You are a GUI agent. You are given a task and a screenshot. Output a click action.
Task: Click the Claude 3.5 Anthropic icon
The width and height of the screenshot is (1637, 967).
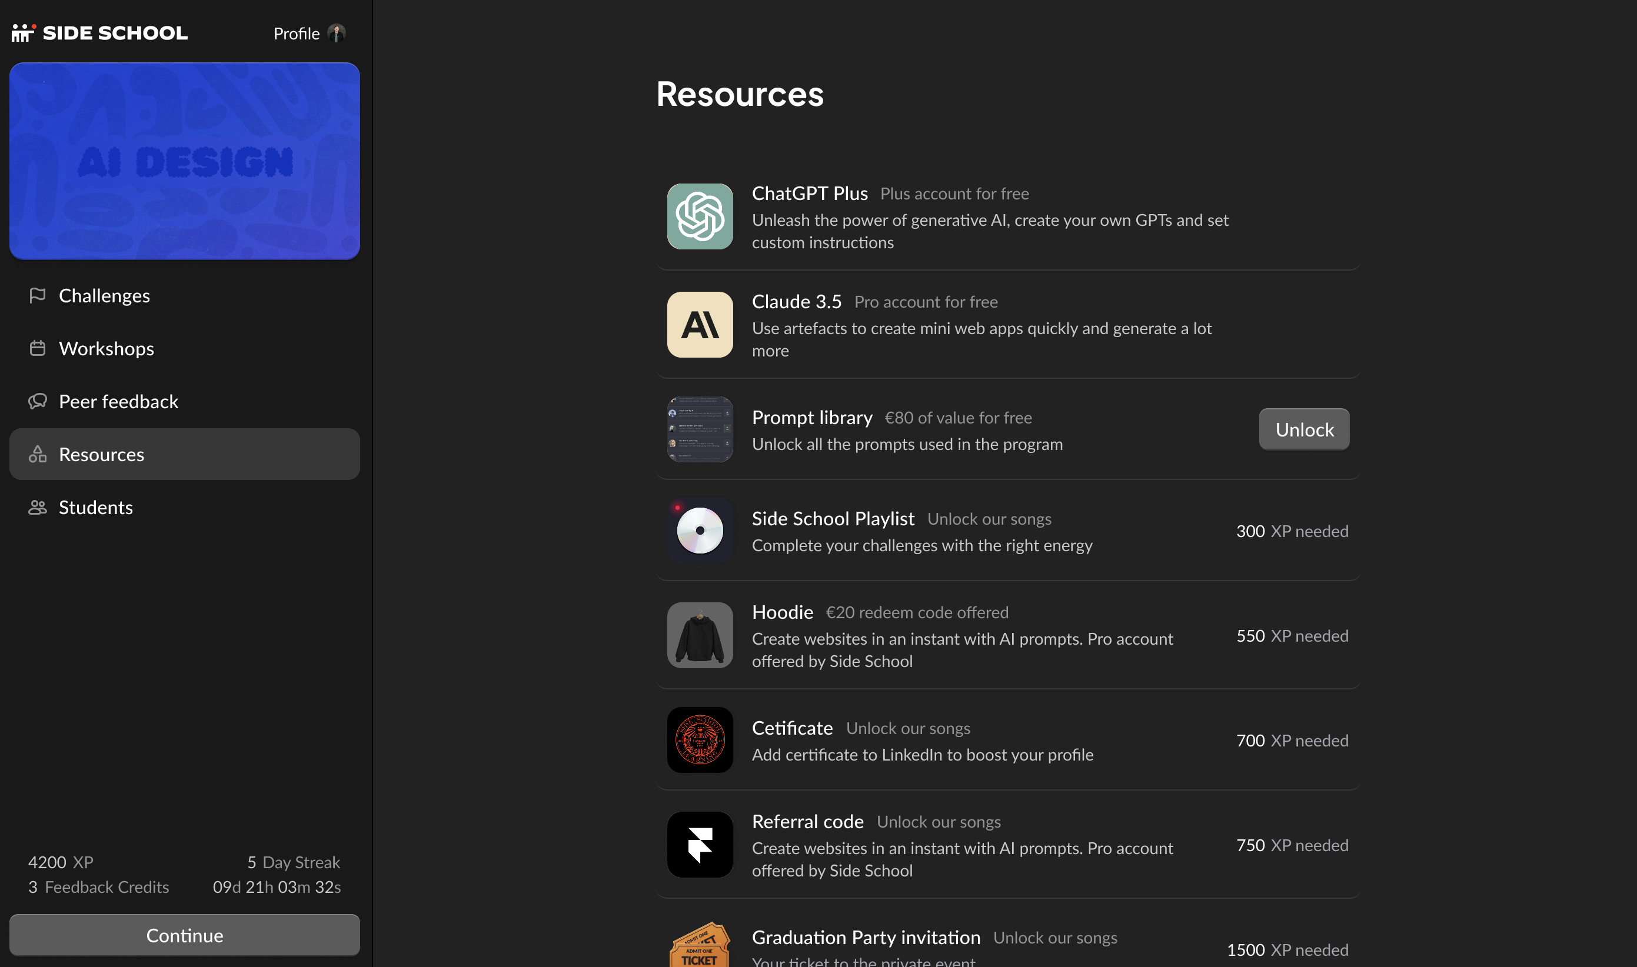699,325
